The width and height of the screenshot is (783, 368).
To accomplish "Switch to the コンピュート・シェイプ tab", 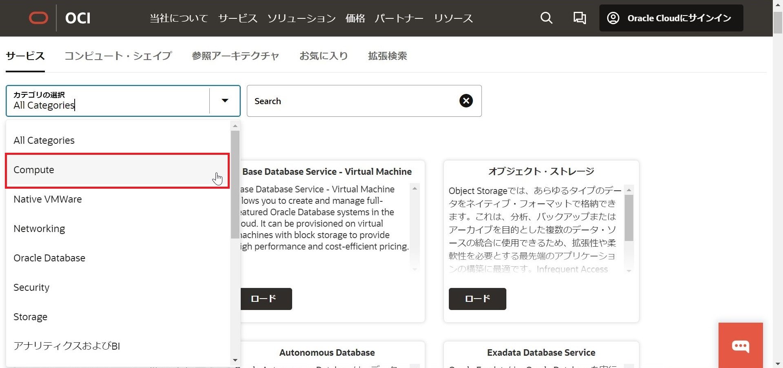I will coord(118,56).
